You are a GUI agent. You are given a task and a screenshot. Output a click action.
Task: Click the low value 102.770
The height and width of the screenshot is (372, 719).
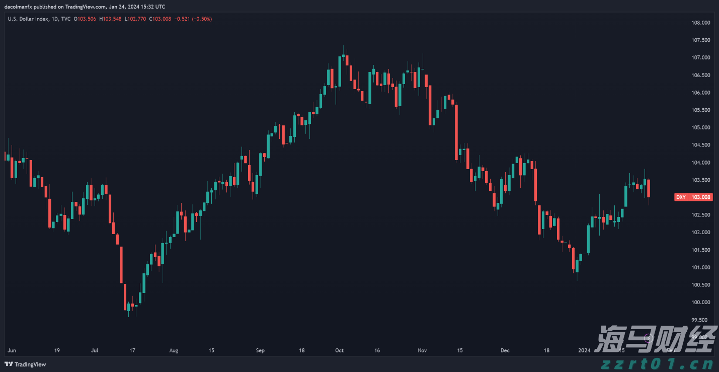pos(137,19)
